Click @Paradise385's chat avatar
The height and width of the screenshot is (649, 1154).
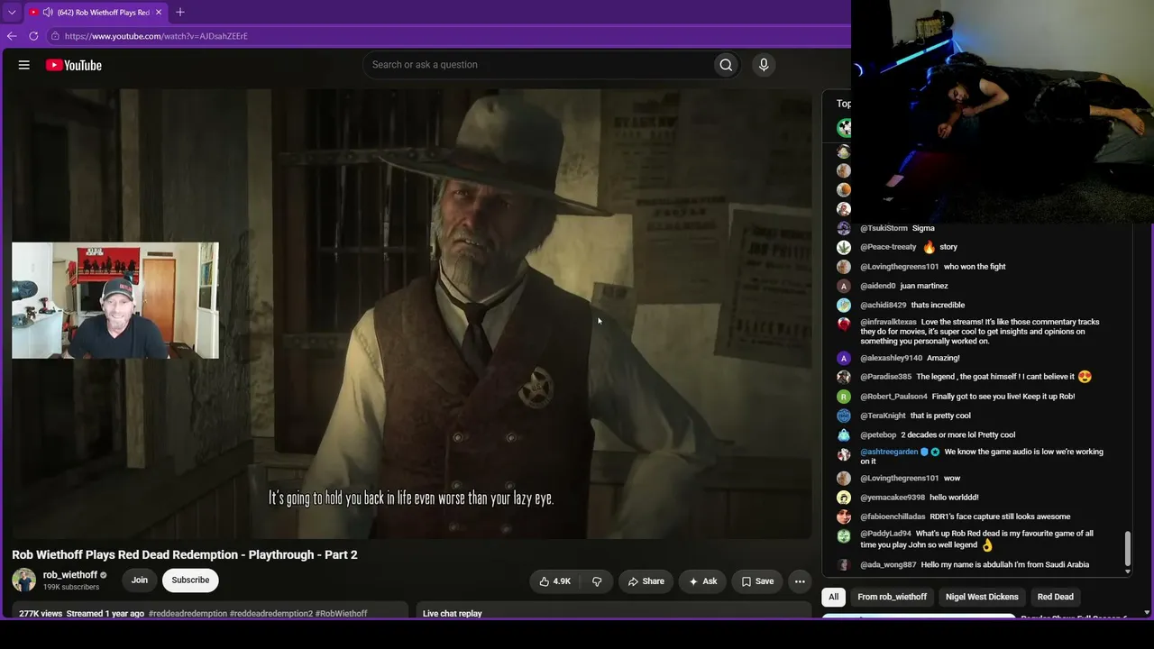tap(844, 377)
